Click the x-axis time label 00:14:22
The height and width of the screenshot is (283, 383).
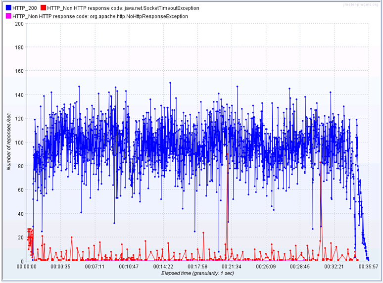click(163, 267)
